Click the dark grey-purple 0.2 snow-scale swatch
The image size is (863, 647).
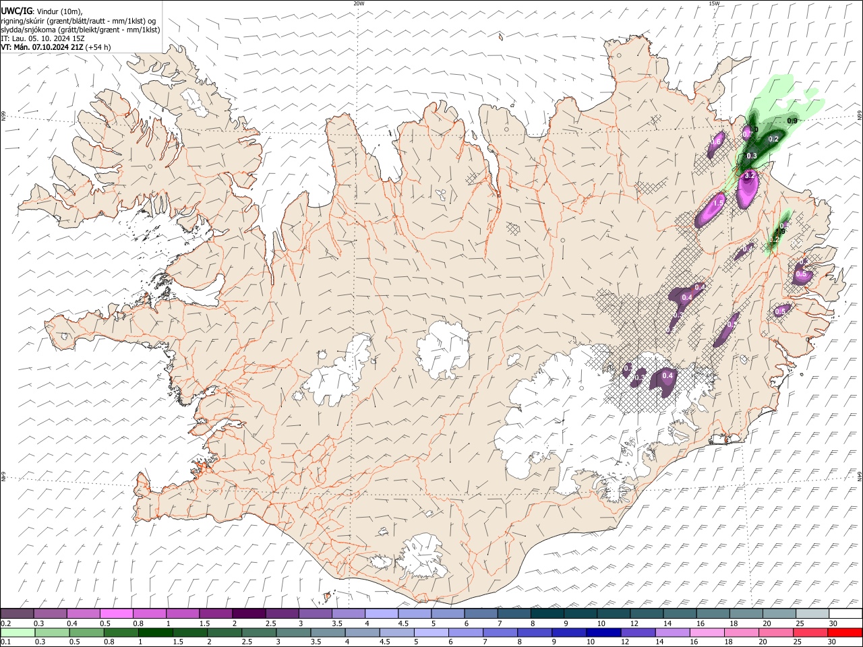point(17,614)
